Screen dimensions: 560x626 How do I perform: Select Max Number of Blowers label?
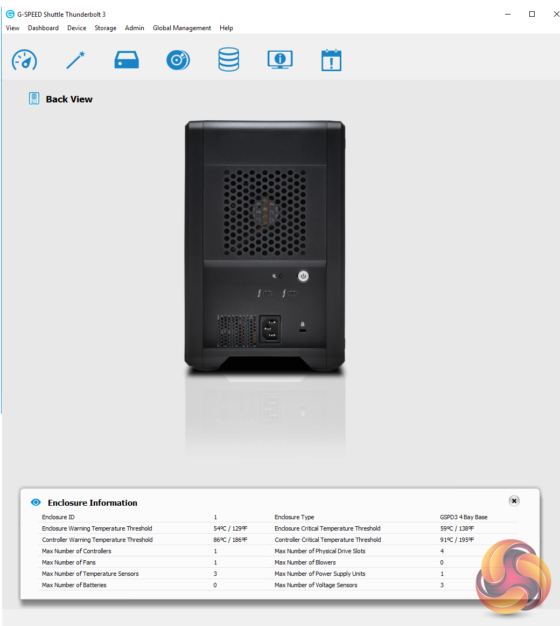tap(305, 562)
